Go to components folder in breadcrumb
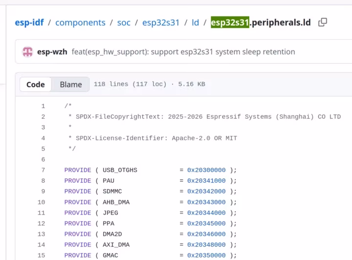This screenshot has height=260, width=352. click(80, 22)
